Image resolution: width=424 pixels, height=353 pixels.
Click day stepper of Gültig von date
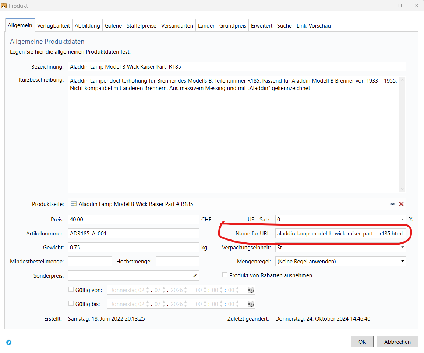pyautogui.click(x=148, y=290)
